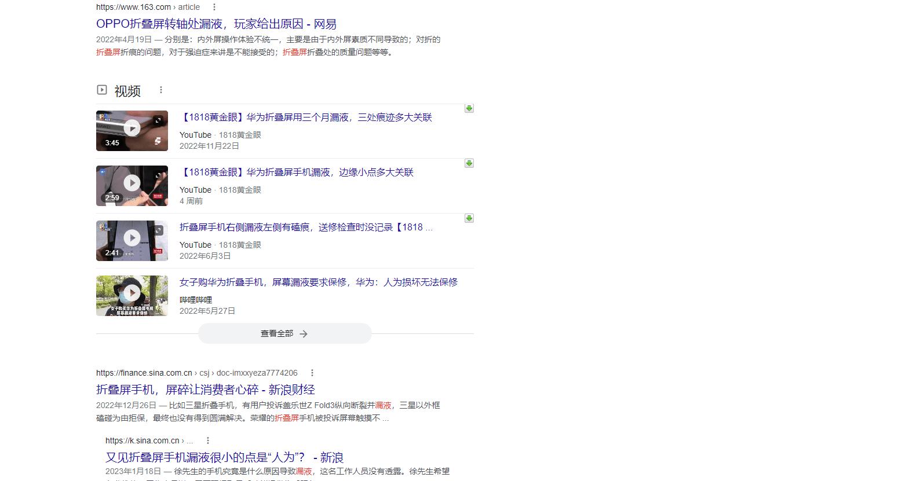Click the 哔哩哔哩 source label

point(196,299)
